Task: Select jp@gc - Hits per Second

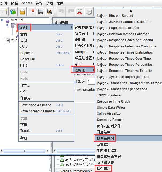Action: pyautogui.click(x=129, y=16)
